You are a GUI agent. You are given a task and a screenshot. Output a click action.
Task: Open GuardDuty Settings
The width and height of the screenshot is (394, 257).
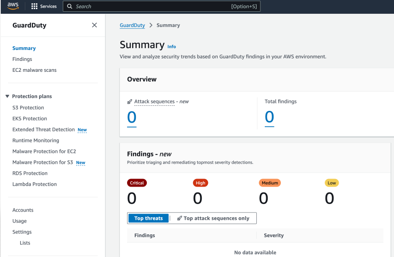click(x=22, y=232)
